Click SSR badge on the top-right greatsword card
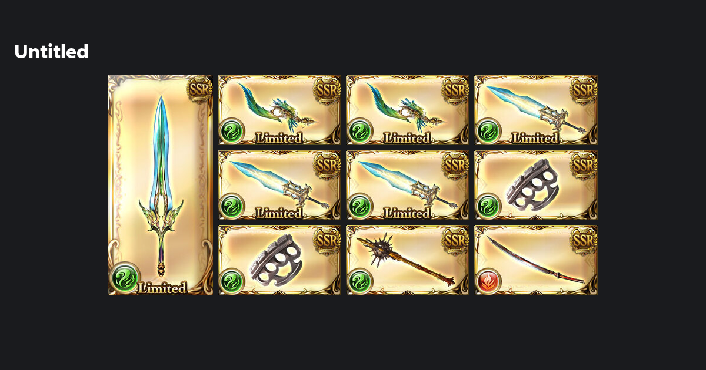 tap(584, 90)
